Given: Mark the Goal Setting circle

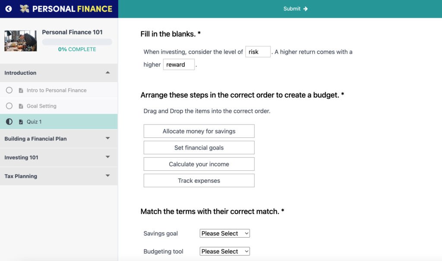Looking at the screenshot, I should click(9, 105).
